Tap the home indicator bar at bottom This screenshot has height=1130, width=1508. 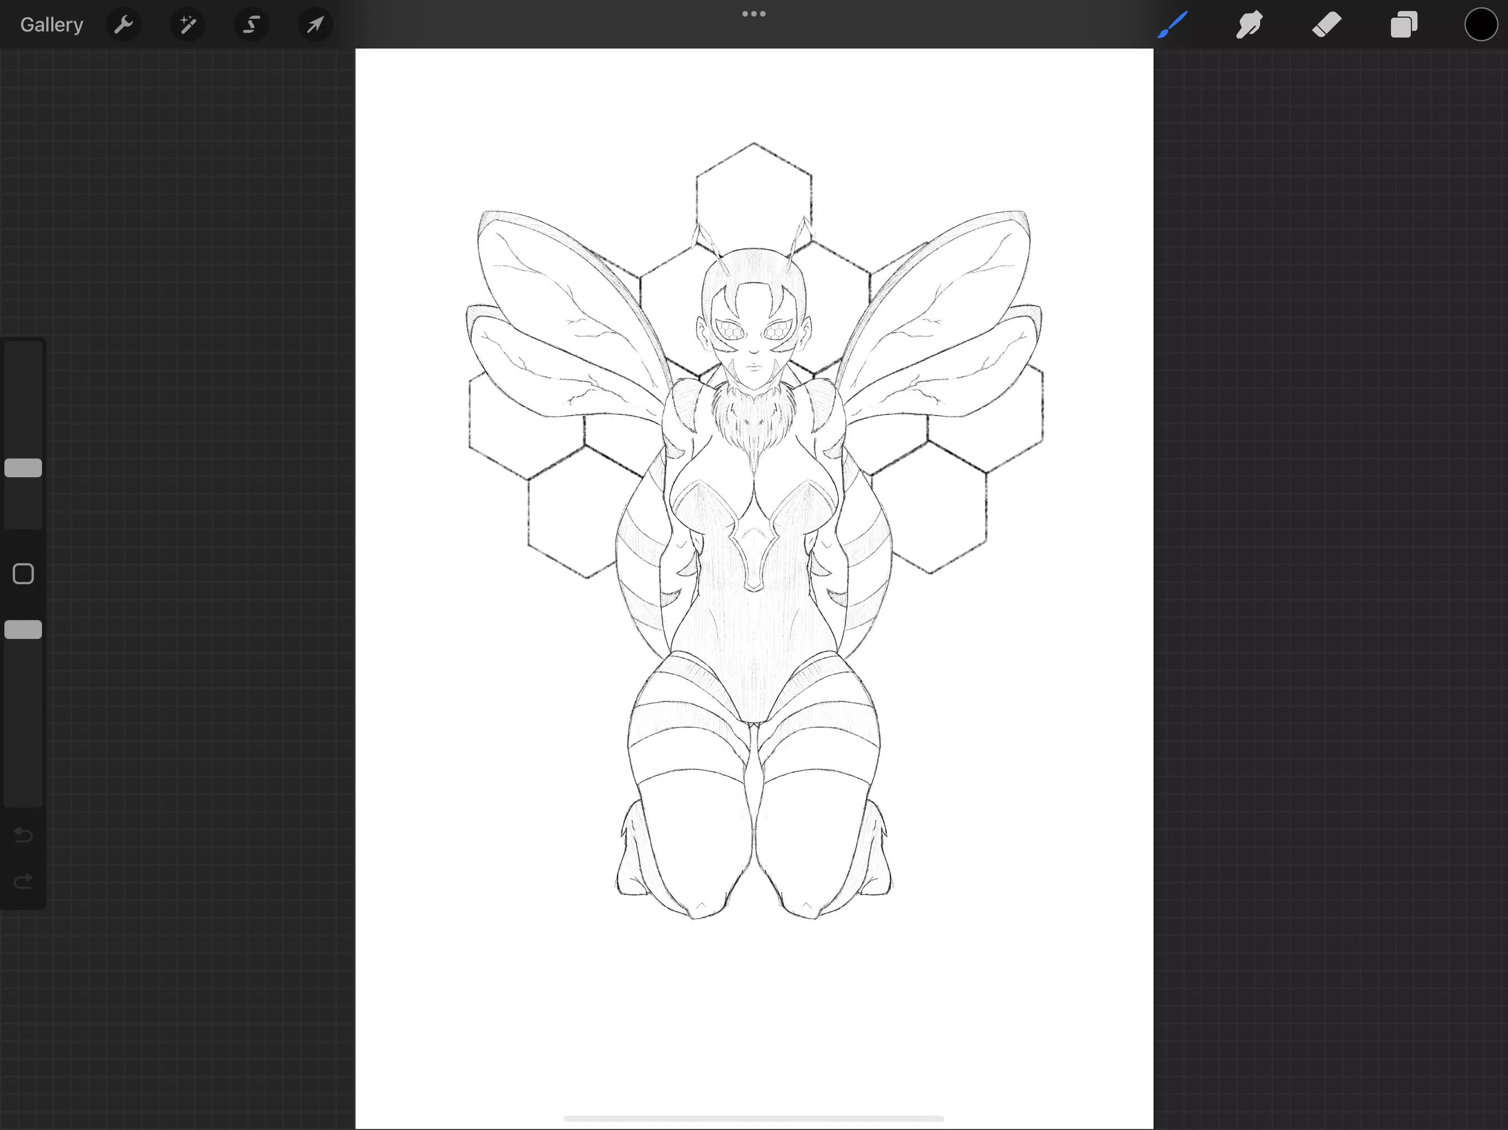click(753, 1118)
